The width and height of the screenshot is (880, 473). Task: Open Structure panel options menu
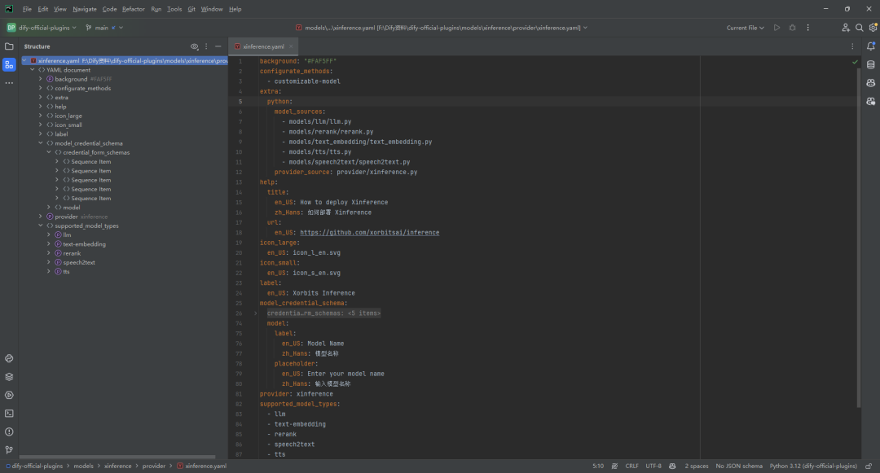pos(206,46)
